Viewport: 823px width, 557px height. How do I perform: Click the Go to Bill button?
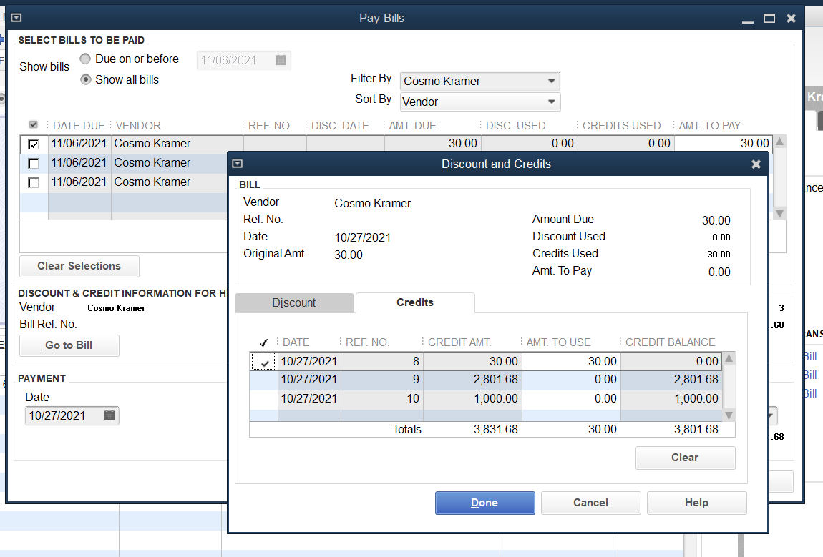tap(69, 345)
